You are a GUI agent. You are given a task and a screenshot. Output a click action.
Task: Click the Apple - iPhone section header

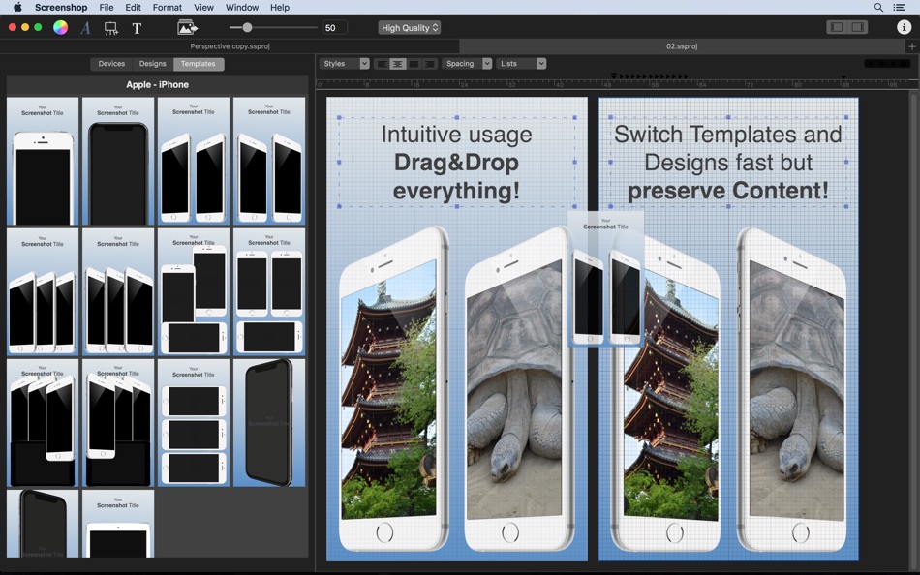coord(157,84)
